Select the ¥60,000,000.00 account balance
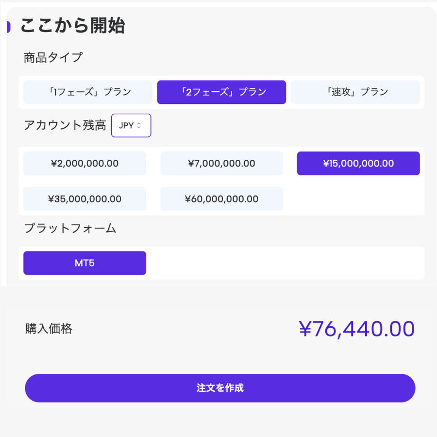Image resolution: width=437 pixels, height=437 pixels. coord(221,199)
